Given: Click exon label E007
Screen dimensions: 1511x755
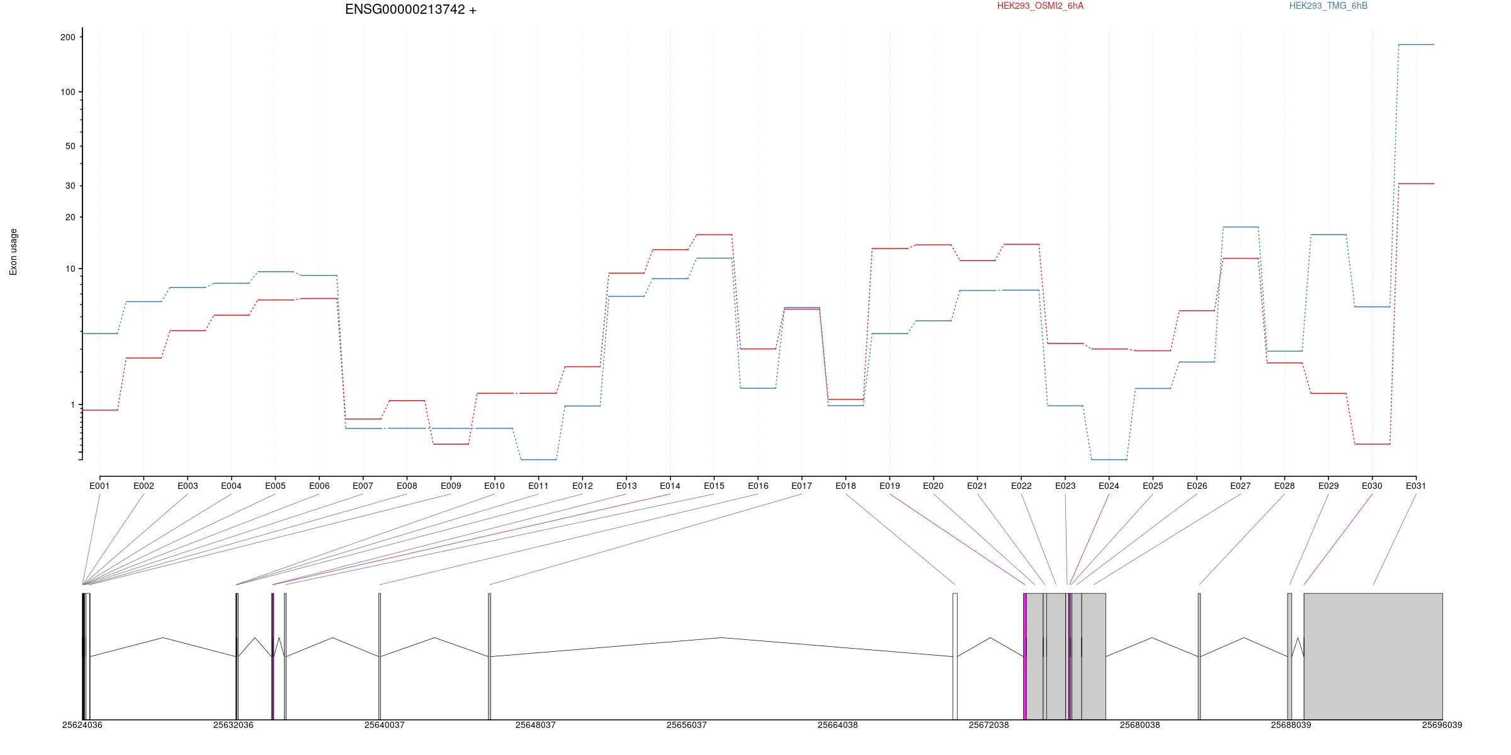Looking at the screenshot, I should (x=363, y=486).
